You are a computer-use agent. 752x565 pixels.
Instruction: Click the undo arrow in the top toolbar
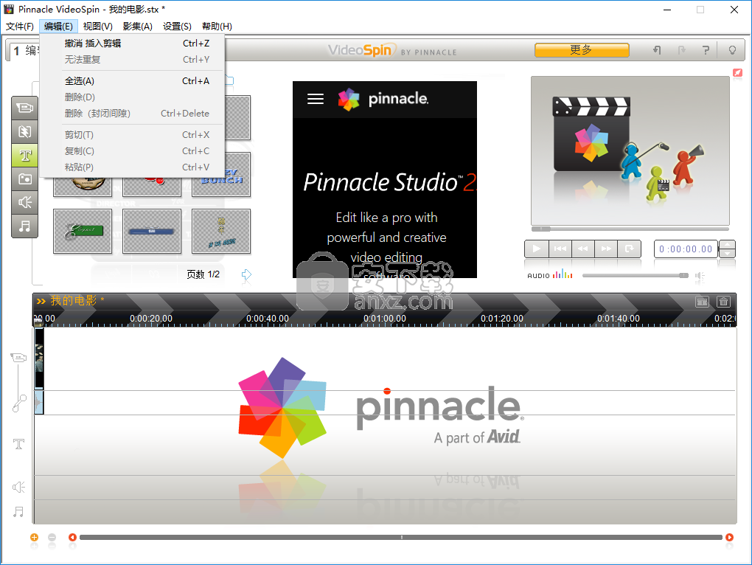657,50
